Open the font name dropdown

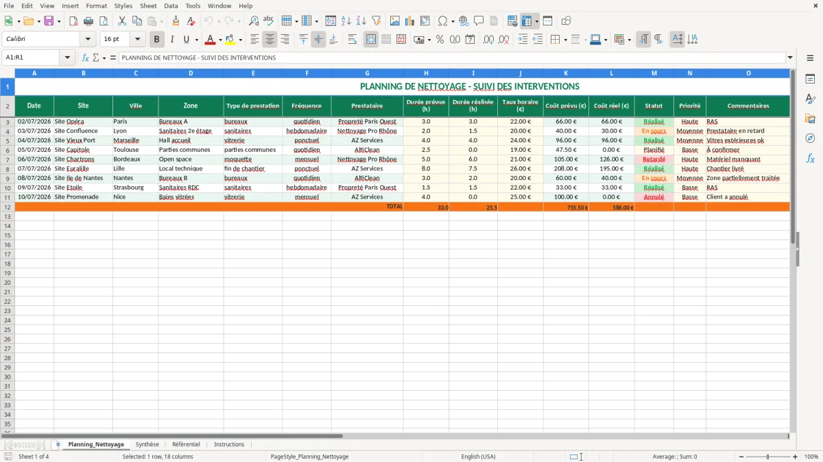[x=88, y=40]
